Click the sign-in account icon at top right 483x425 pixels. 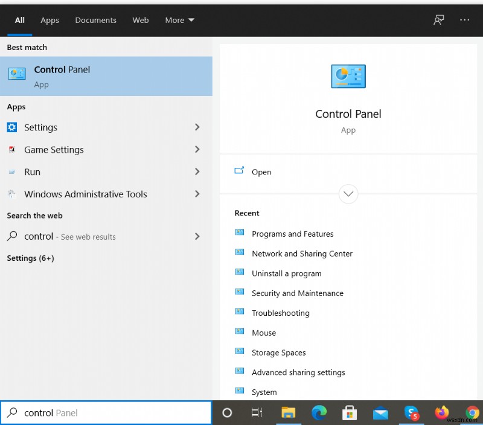pyautogui.click(x=439, y=20)
